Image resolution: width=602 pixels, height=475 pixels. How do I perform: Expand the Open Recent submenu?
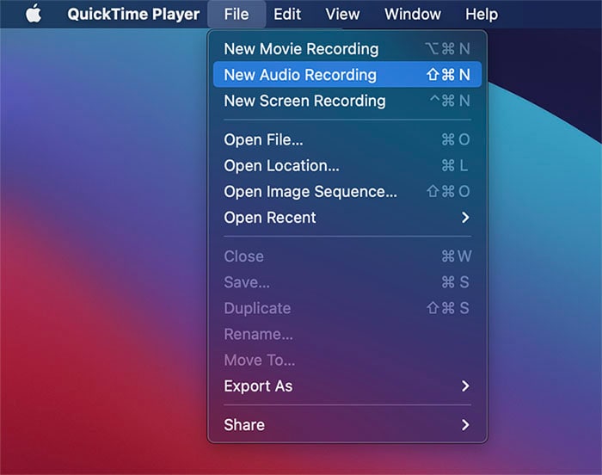pyautogui.click(x=347, y=218)
